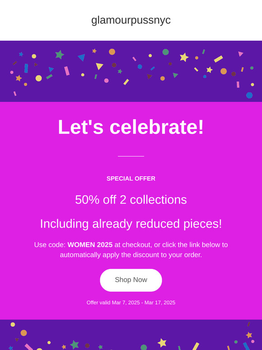The width and height of the screenshot is (262, 350).
Task: Click the offer valid dates text
Action: coord(131,303)
